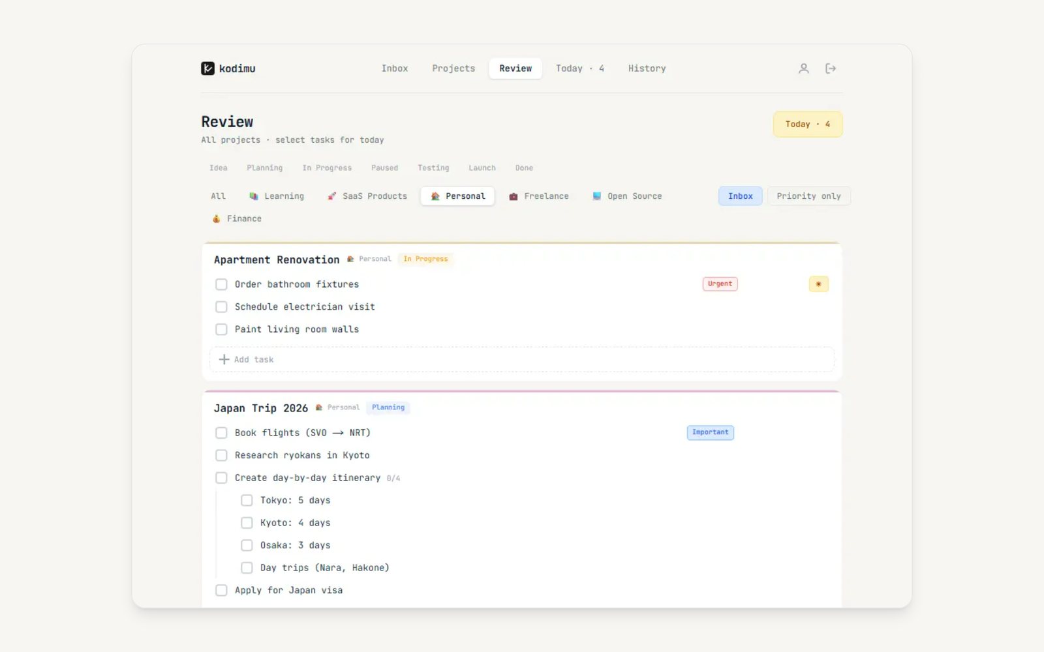The width and height of the screenshot is (1044, 652).
Task: Filter by Launch status
Action: point(482,168)
